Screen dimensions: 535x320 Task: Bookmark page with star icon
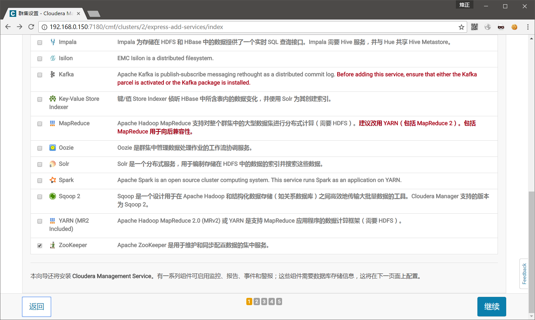462,27
